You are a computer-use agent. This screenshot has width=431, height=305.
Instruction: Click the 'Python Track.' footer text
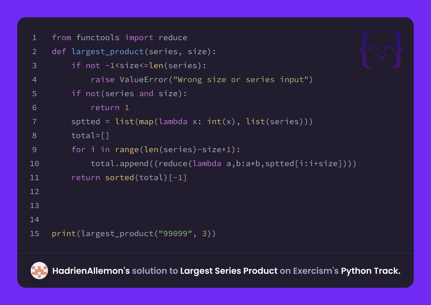(371, 271)
